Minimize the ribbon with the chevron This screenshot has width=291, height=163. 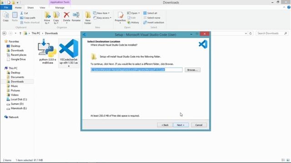[284, 7]
